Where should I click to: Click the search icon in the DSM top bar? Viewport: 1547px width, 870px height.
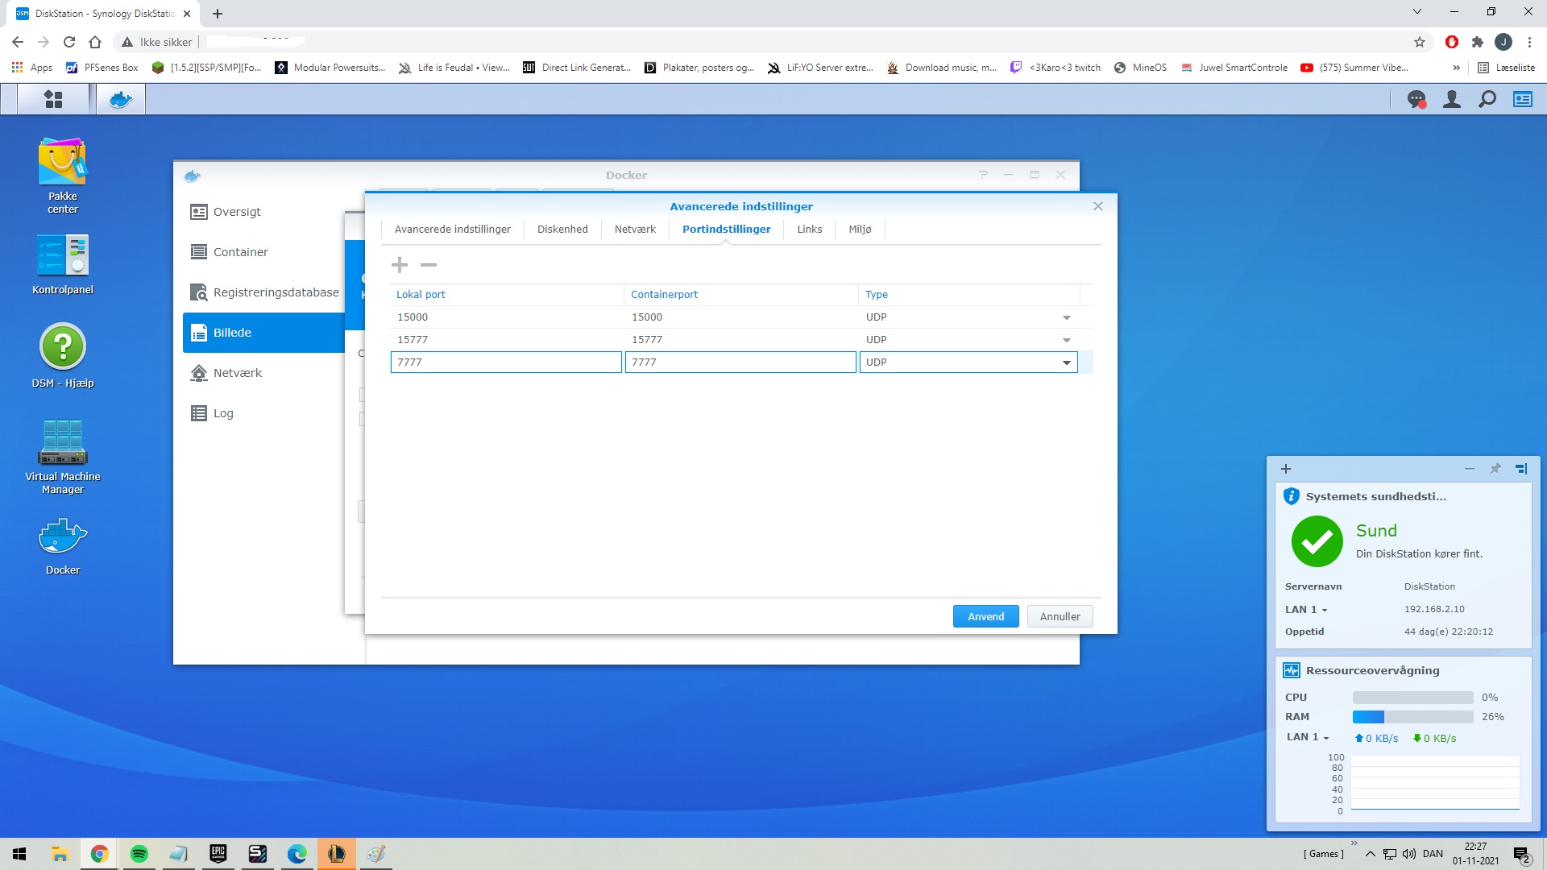[1486, 98]
